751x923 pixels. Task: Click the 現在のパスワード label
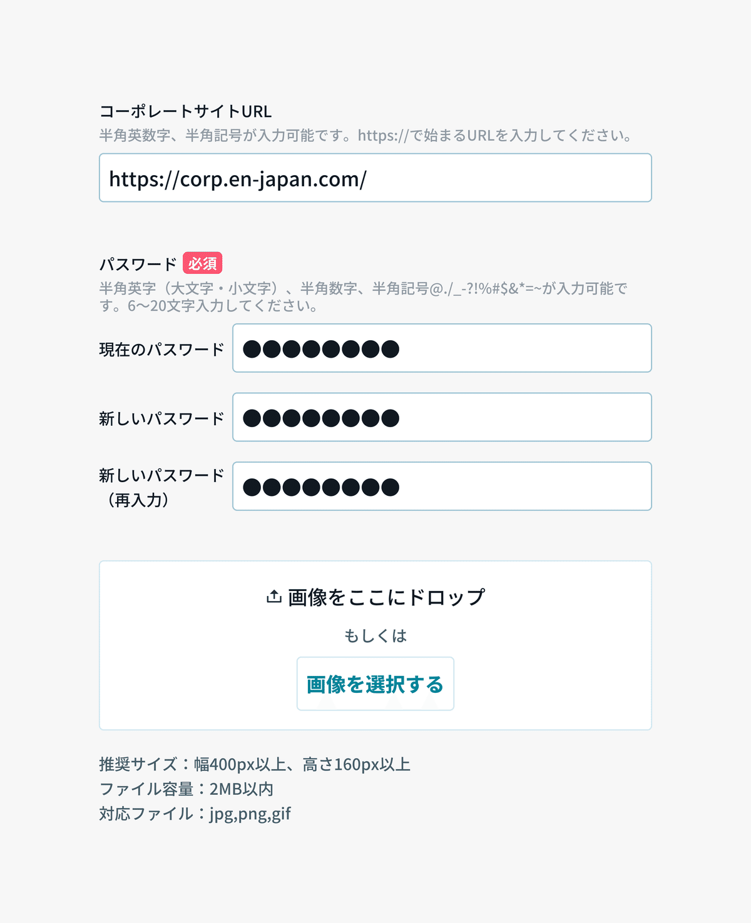[x=161, y=350]
